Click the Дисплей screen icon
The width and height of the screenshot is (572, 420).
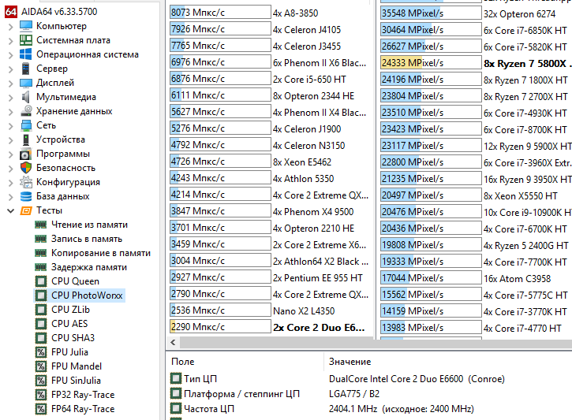click(x=26, y=83)
